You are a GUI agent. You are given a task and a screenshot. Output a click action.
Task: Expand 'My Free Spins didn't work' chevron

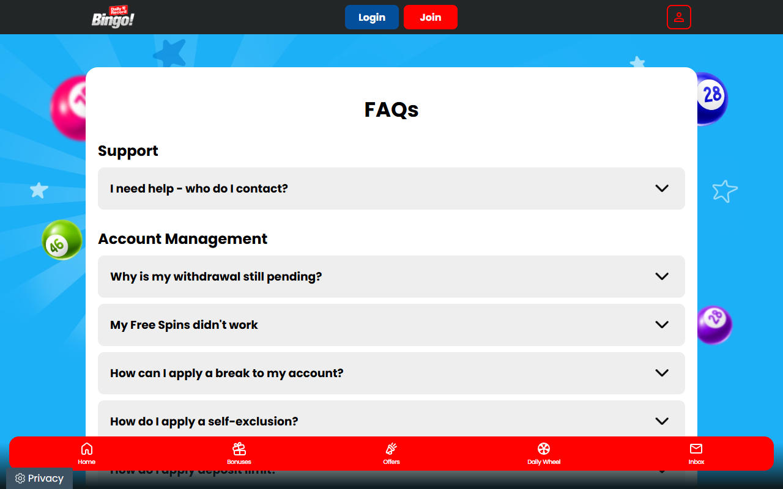point(662,325)
